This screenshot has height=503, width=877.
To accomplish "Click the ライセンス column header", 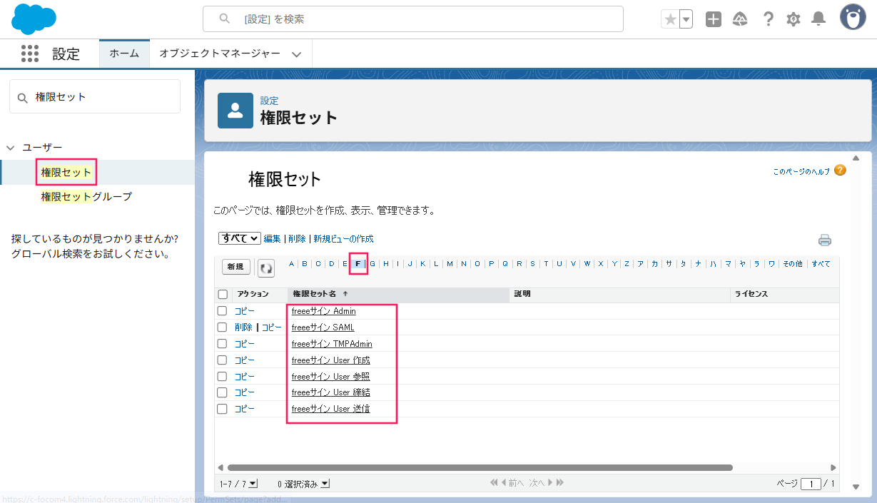I will click(x=785, y=294).
